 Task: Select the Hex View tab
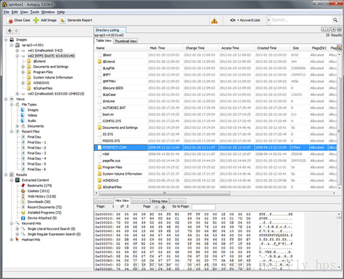point(122,200)
